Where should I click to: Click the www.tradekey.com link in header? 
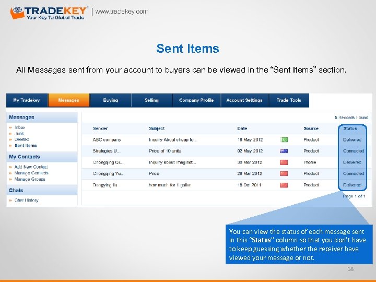tap(122, 11)
